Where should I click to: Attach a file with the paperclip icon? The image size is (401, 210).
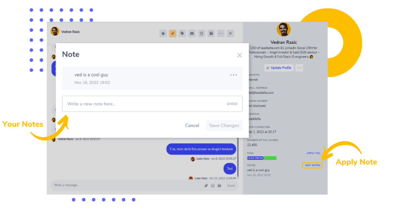tap(206, 186)
